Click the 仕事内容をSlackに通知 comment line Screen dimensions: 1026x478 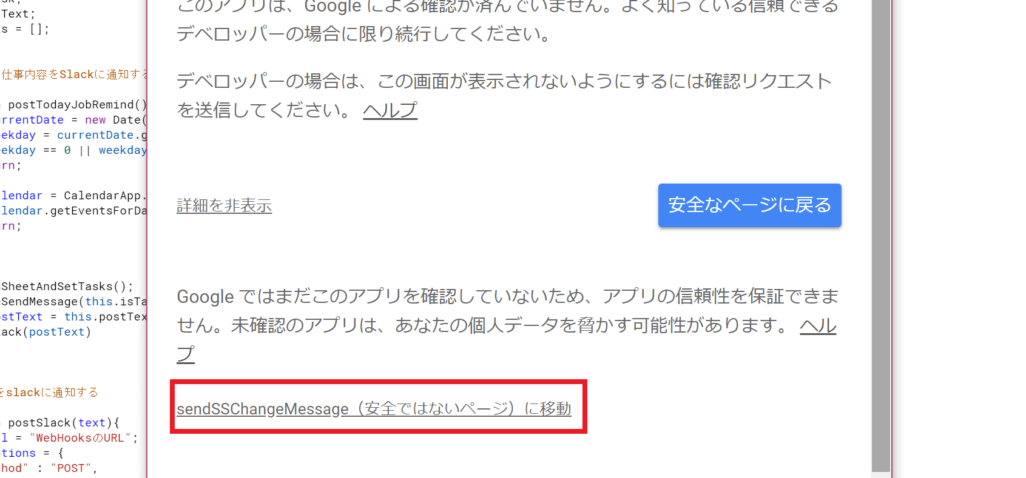click(73, 75)
